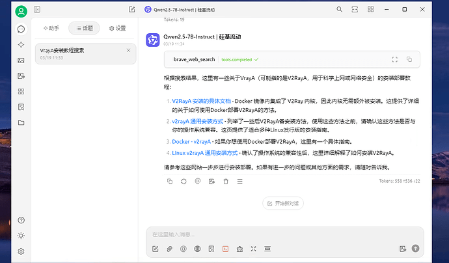
Task: Open brave_web_search result in fullscreen
Action: click(394, 59)
